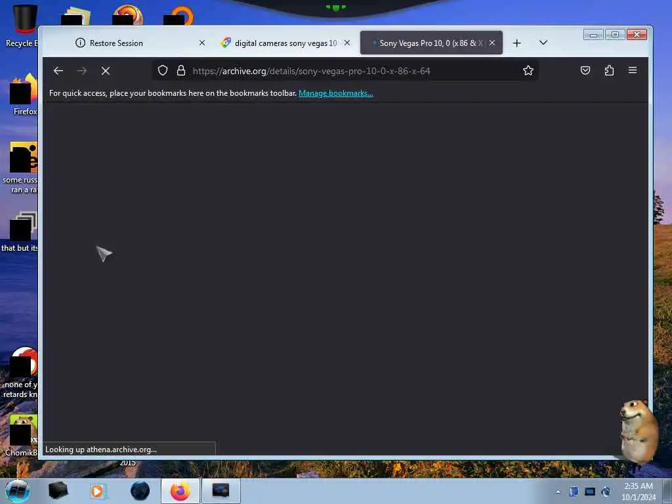Open tracking protection shield icon

[x=163, y=70]
